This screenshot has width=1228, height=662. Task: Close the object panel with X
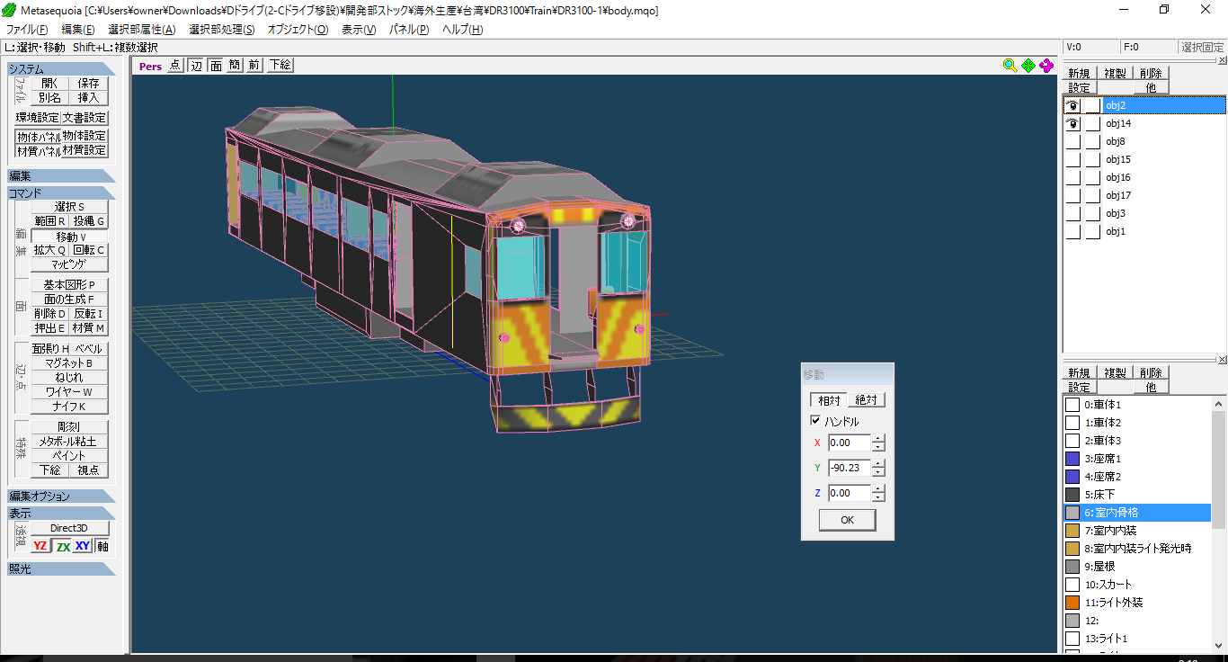pyautogui.click(x=1222, y=58)
